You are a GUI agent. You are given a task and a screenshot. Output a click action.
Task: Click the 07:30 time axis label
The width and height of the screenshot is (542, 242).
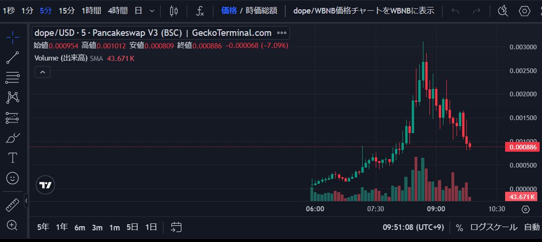[x=375, y=209]
